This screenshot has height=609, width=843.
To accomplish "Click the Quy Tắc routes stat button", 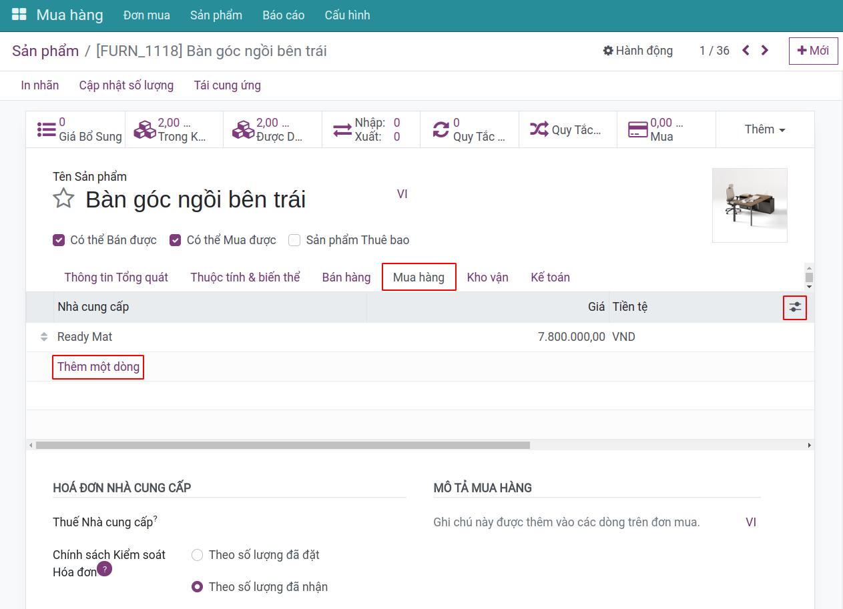I will coord(567,129).
